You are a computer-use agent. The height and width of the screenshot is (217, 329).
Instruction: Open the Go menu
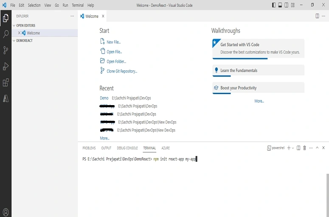57,5
